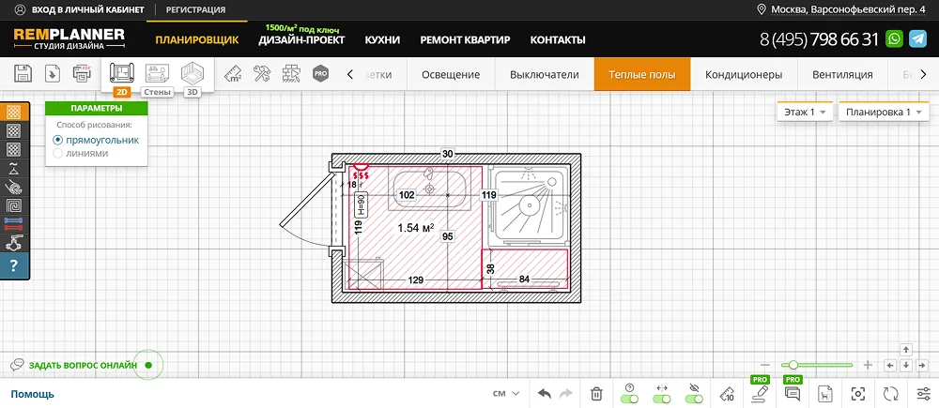Click the save project floppy disk icon
939x408 pixels.
coord(23,74)
